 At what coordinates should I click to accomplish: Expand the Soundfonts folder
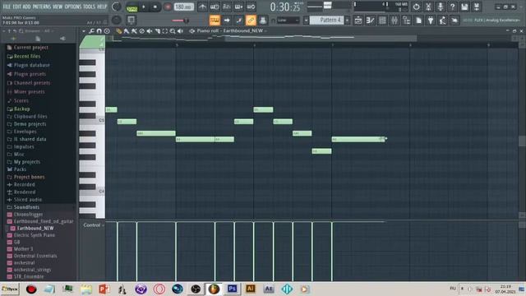tap(26, 207)
